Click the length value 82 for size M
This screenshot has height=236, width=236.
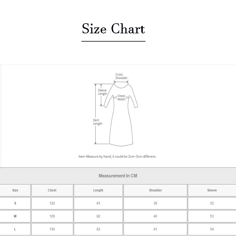point(98,216)
